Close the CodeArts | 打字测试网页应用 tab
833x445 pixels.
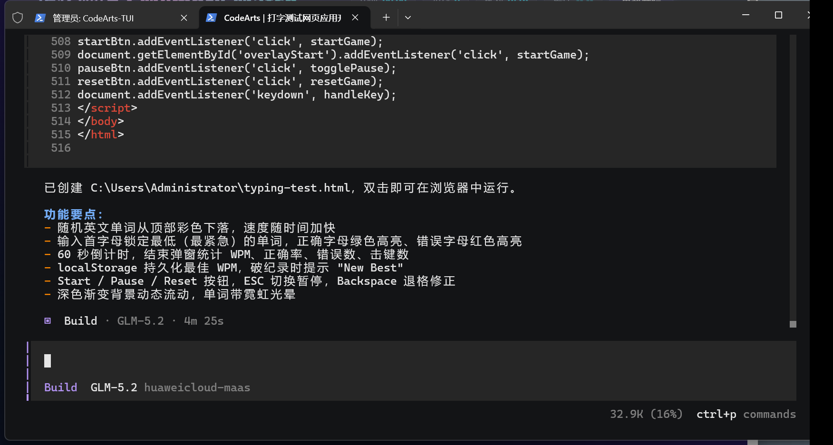[355, 18]
